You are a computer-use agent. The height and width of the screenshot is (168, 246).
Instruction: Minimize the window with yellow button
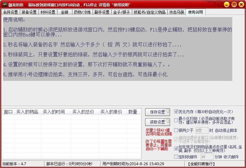pos(226,4)
